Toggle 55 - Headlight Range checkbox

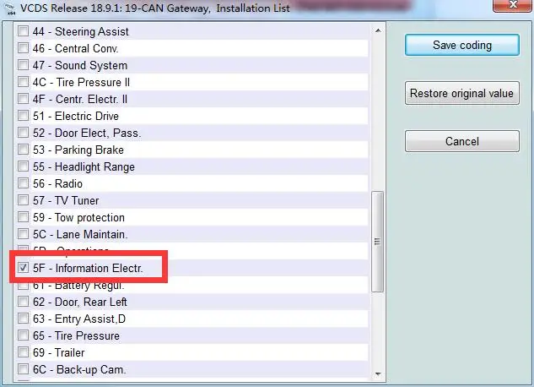click(x=23, y=166)
